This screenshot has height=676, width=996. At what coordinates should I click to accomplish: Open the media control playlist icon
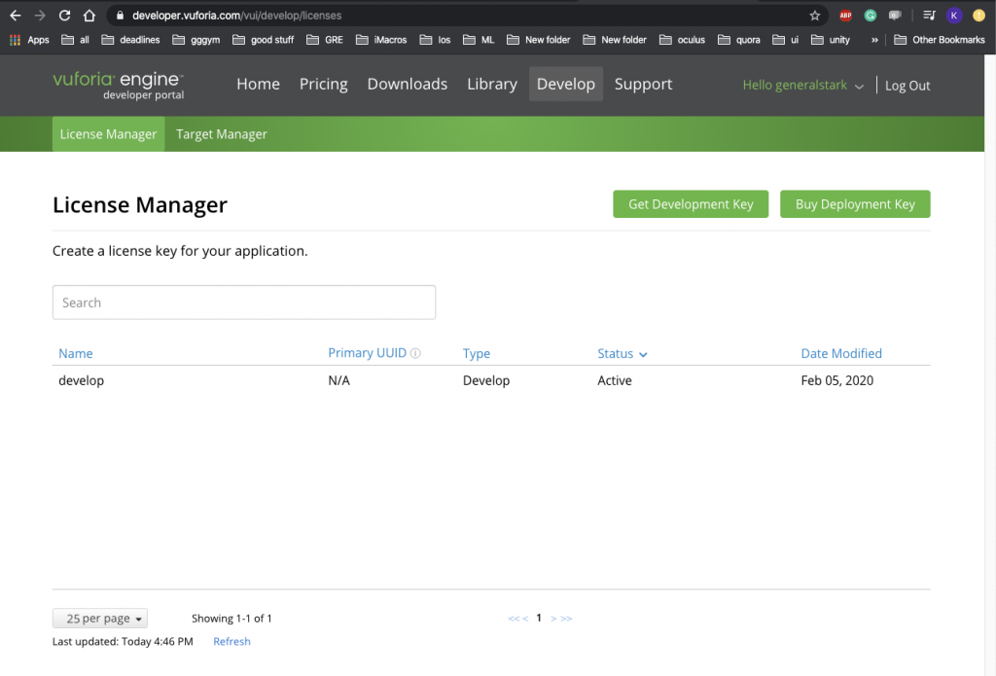[929, 16]
